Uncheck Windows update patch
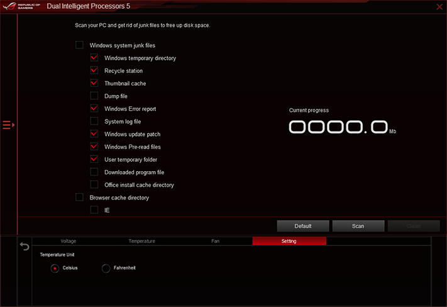Image resolution: width=447 pixels, height=307 pixels. tap(94, 134)
